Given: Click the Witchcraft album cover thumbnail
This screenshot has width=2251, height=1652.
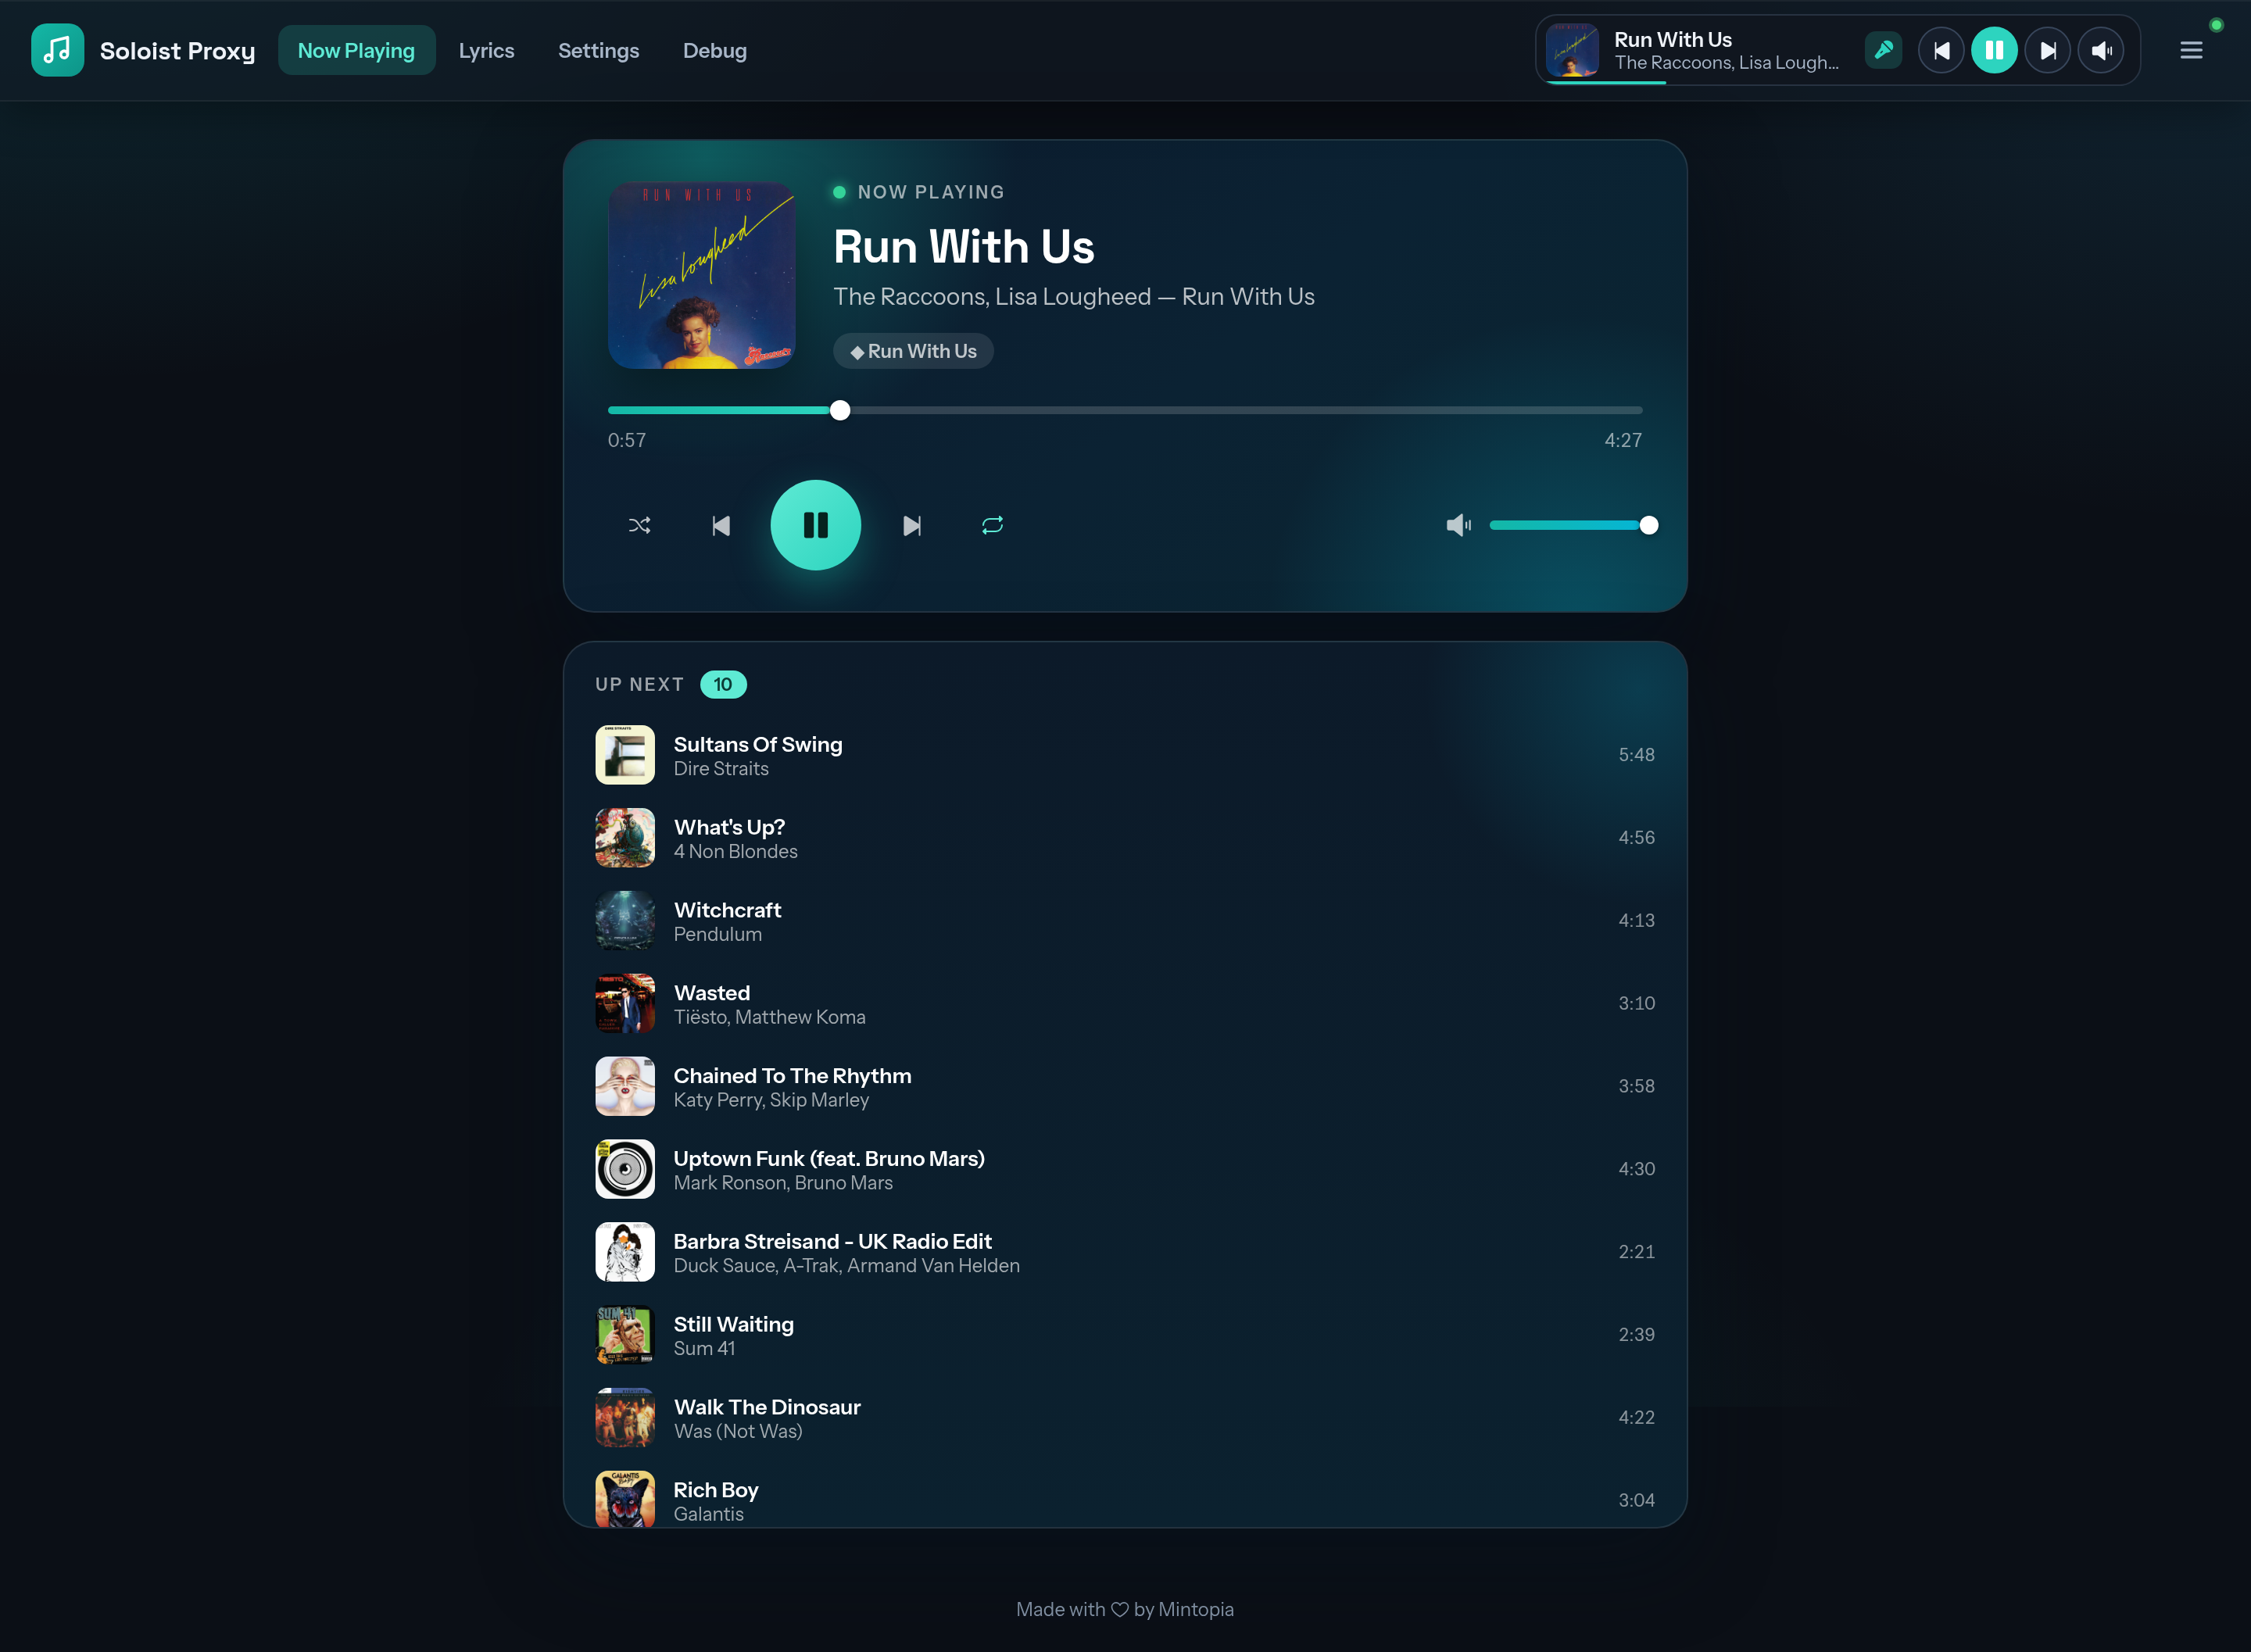Looking at the screenshot, I should coord(625,921).
